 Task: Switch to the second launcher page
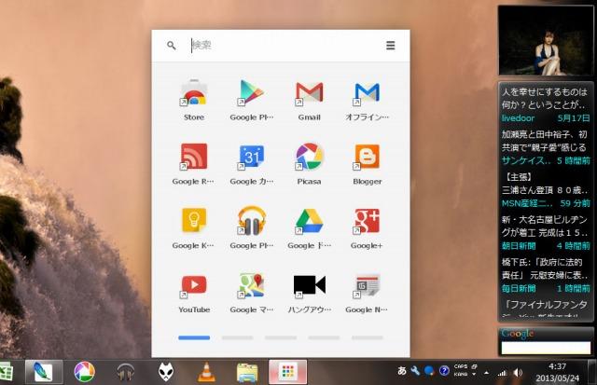click(x=237, y=337)
